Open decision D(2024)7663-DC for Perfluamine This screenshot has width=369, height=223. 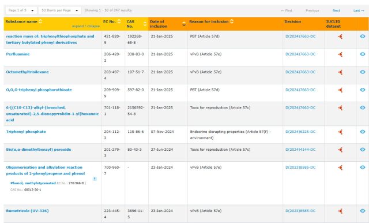(300, 54)
